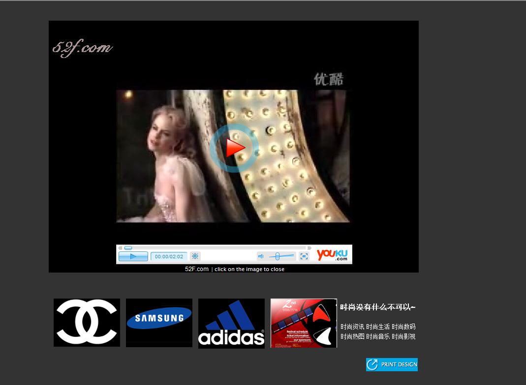Open the 时尚音乐 link
The image size is (526, 385).
[378, 336]
